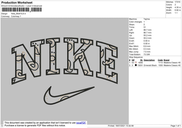This screenshot has height=128, width=182.
Task: Click the Colors value 2
Action: (175, 5)
